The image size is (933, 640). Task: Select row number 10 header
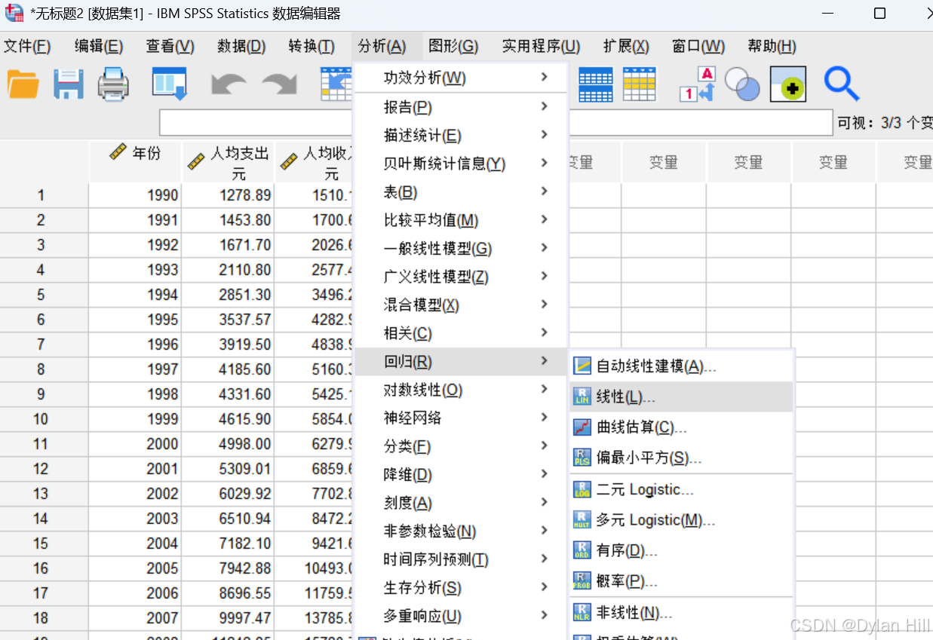[x=44, y=418]
